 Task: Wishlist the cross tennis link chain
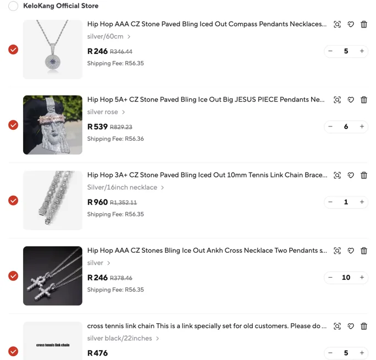pos(351,326)
